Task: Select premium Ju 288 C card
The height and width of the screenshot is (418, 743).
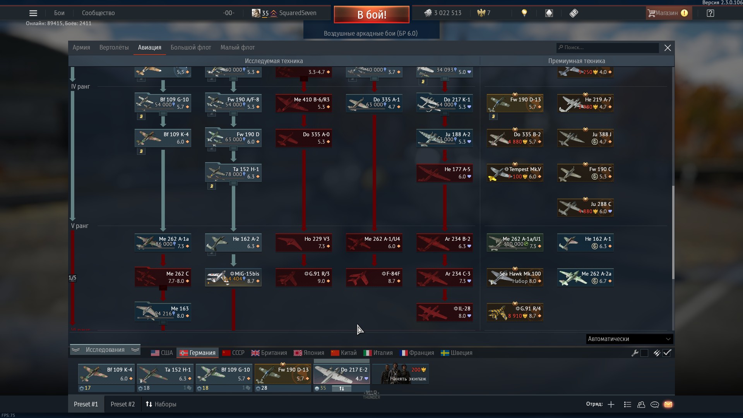Action: (x=585, y=208)
